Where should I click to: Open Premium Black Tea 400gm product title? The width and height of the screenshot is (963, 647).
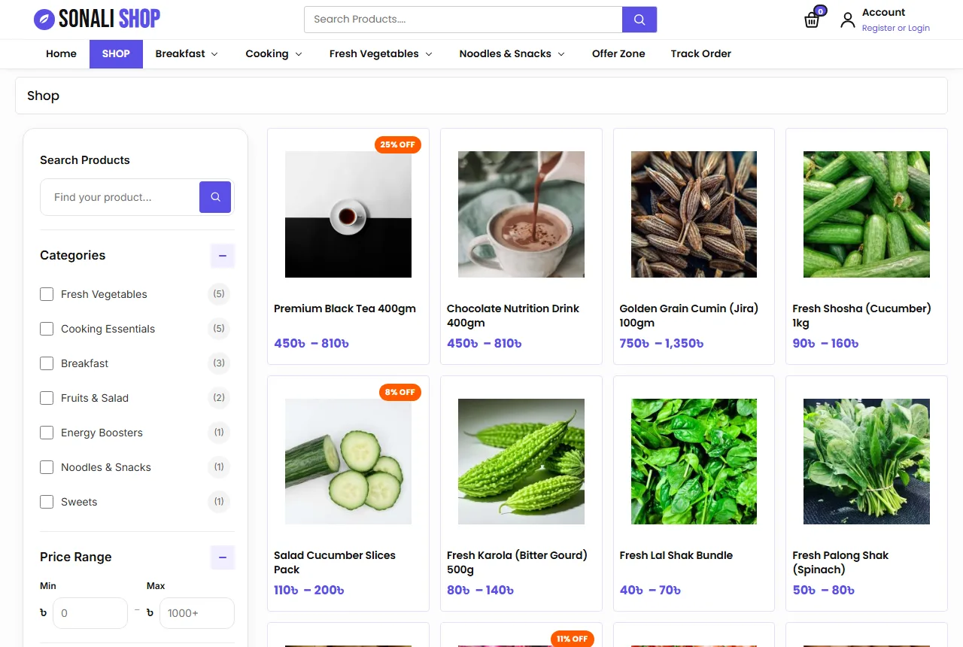(345, 308)
